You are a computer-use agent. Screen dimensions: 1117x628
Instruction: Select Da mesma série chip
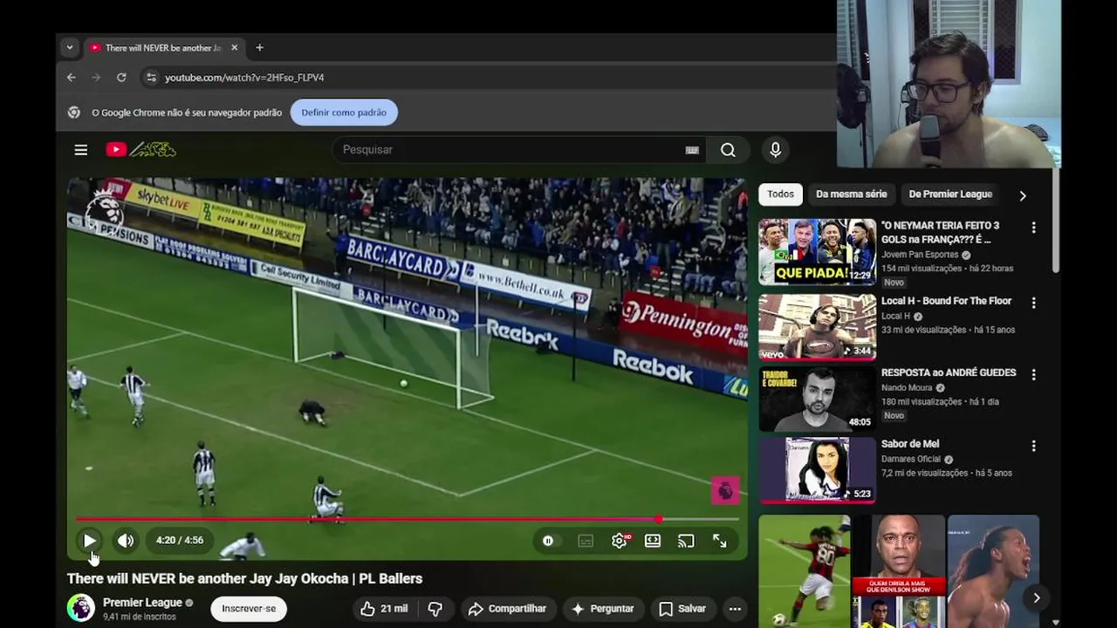[x=851, y=195]
